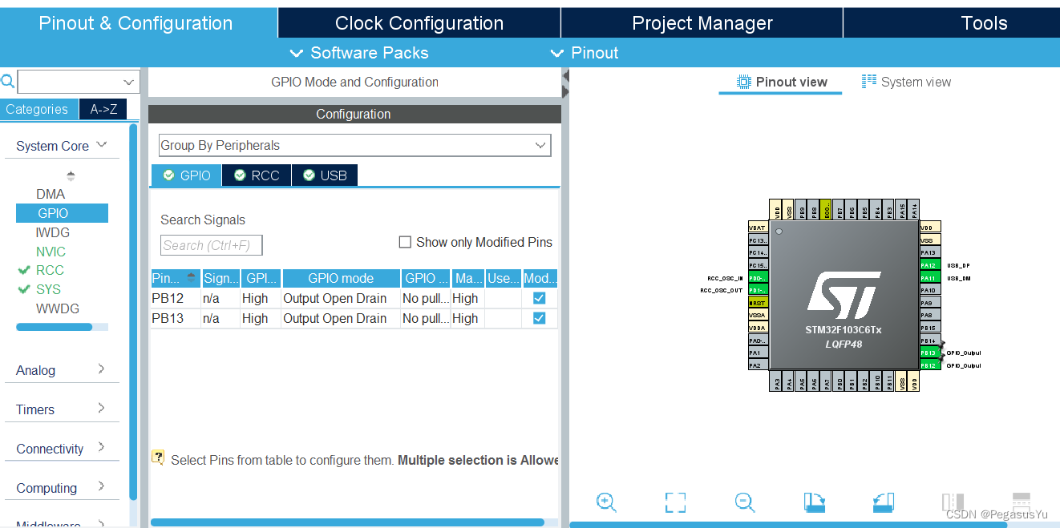1060x528 pixels.
Task: Click the sidebar vertical scrollbar
Action: click(x=133, y=311)
